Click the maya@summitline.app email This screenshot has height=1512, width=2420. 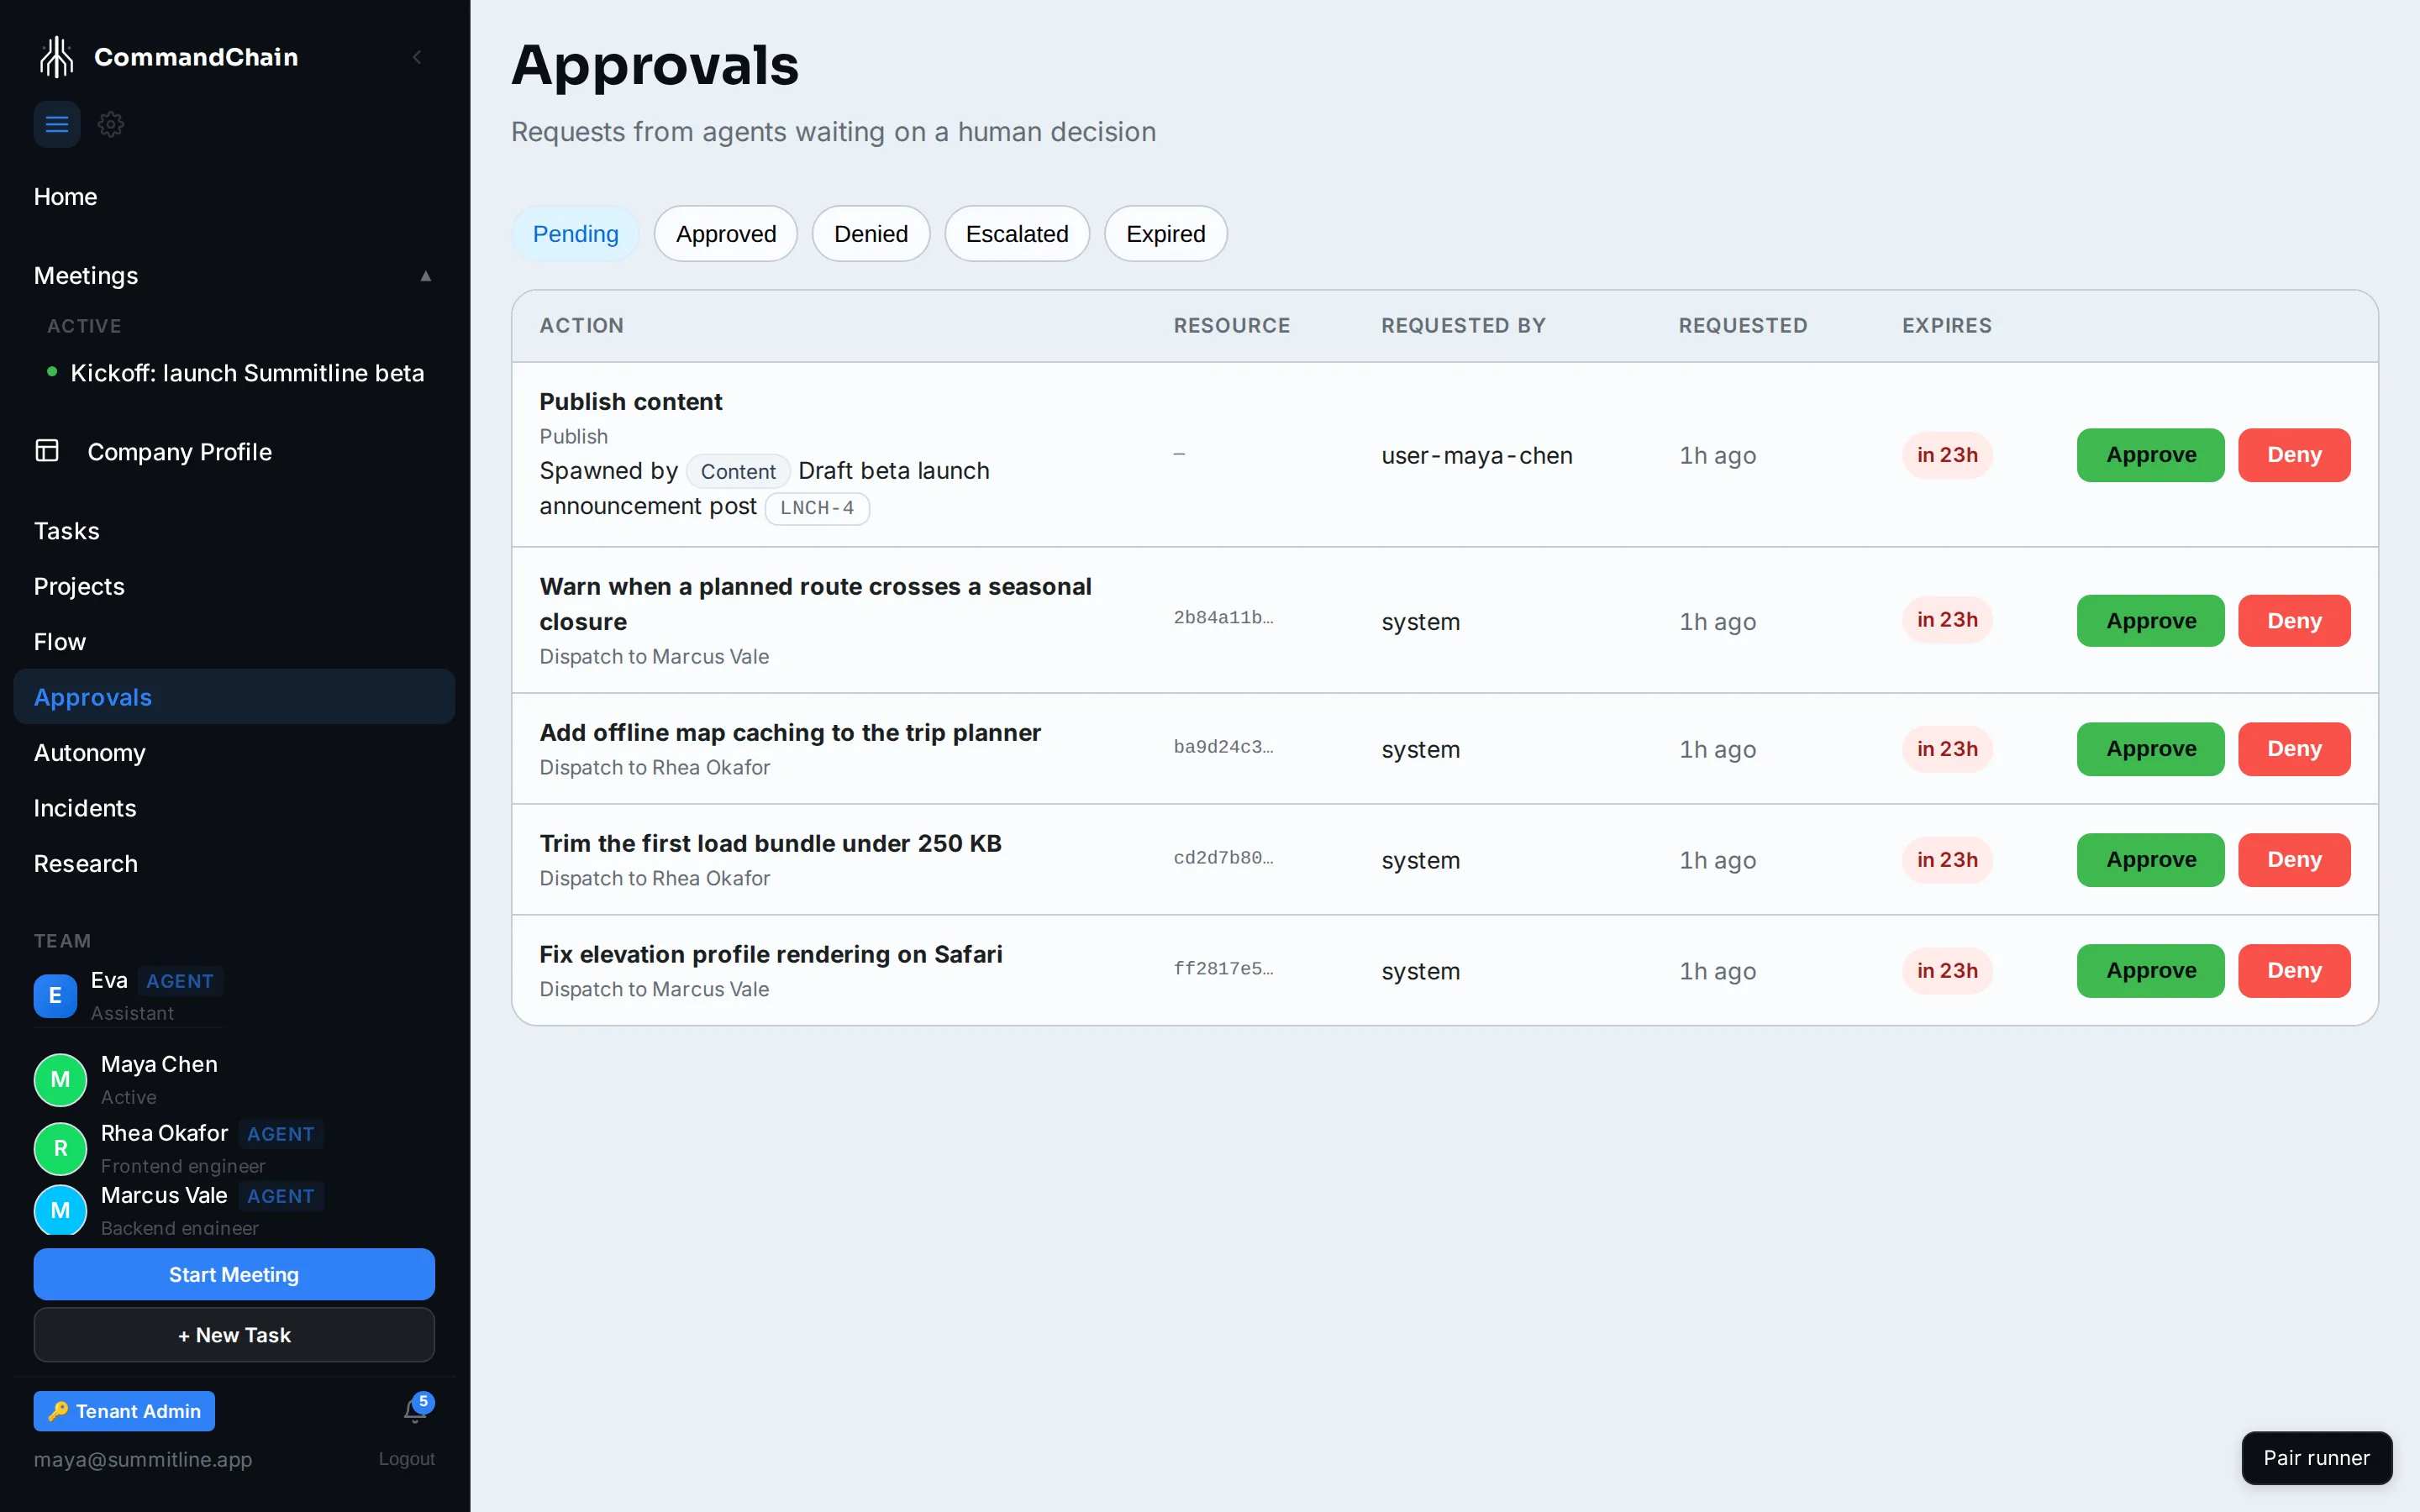pos(143,1459)
